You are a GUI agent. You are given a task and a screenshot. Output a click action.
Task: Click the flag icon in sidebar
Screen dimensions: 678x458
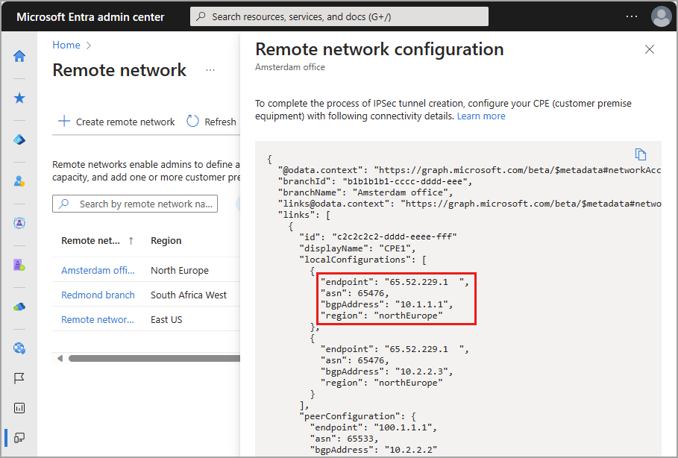[x=19, y=378]
